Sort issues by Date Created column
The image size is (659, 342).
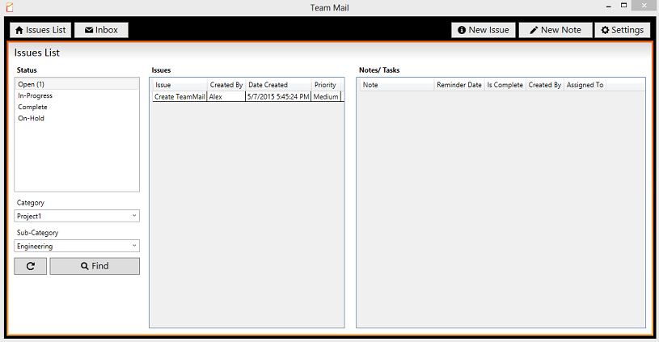coord(278,84)
